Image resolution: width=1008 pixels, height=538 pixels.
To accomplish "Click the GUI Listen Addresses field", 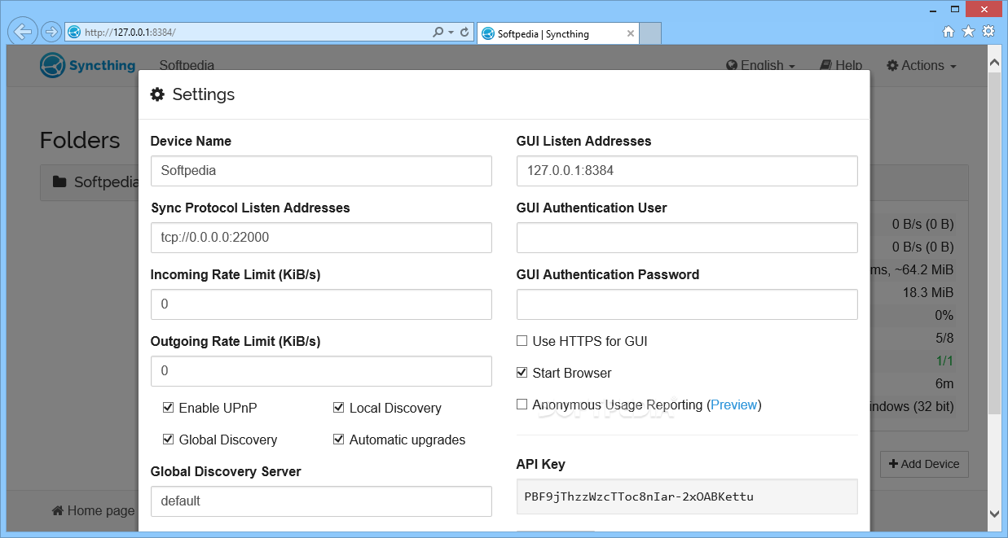I will tap(687, 171).
